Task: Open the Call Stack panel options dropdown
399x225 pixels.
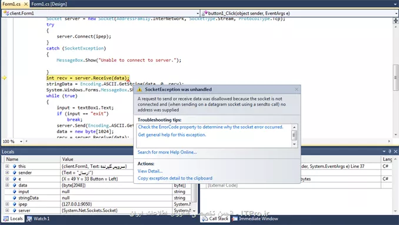Action: pyautogui.click(x=384, y=151)
